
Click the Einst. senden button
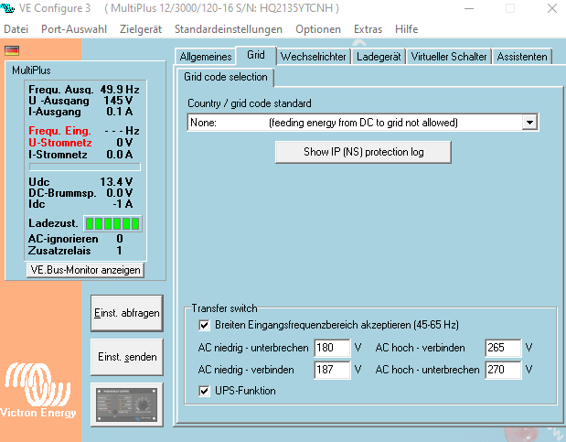click(x=127, y=357)
